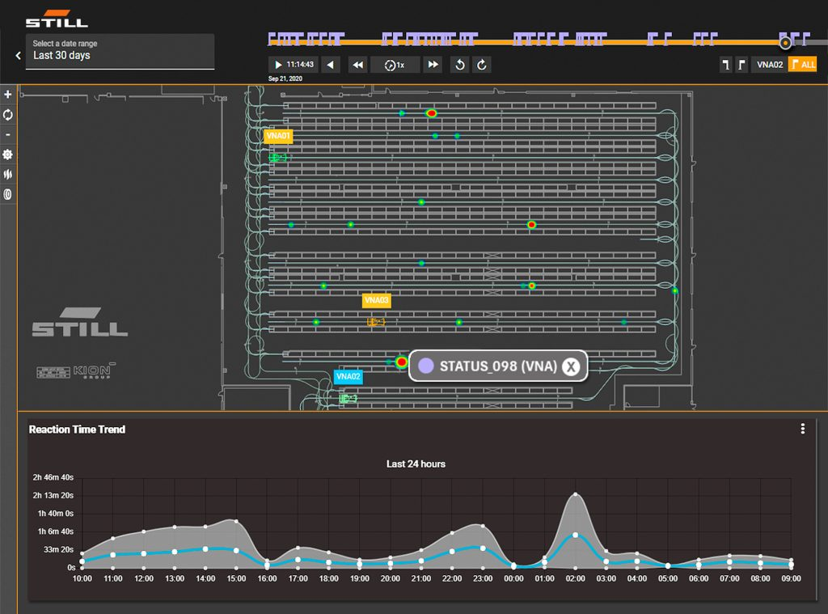828x614 pixels.
Task: Collapse panel with the left back chevron
Action: 19,56
